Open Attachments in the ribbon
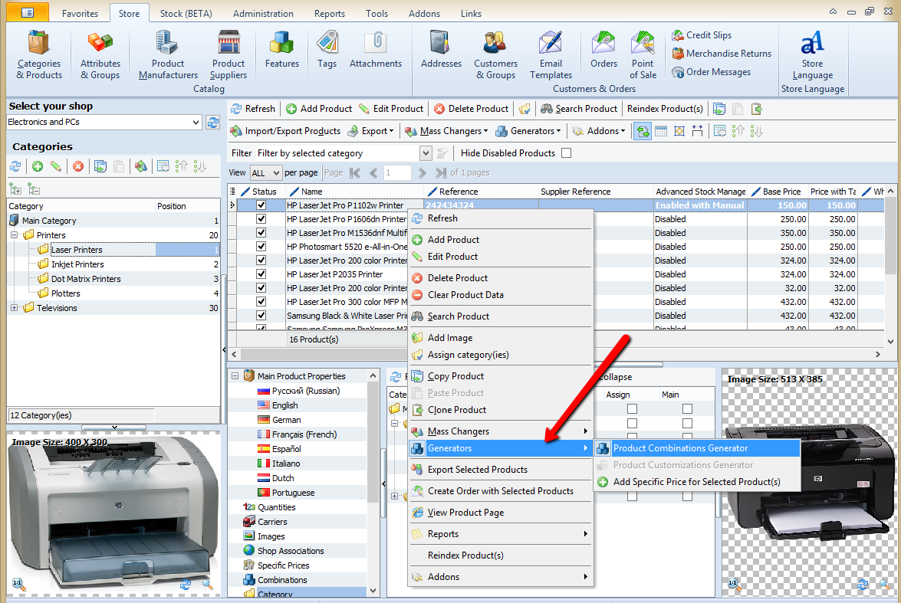 tap(375, 50)
